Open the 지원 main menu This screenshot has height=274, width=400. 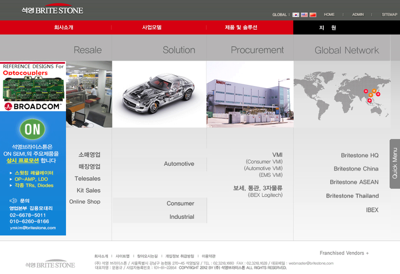click(328, 28)
